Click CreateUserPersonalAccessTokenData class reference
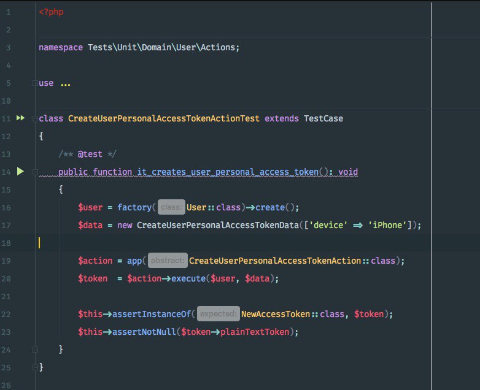 click(218, 225)
